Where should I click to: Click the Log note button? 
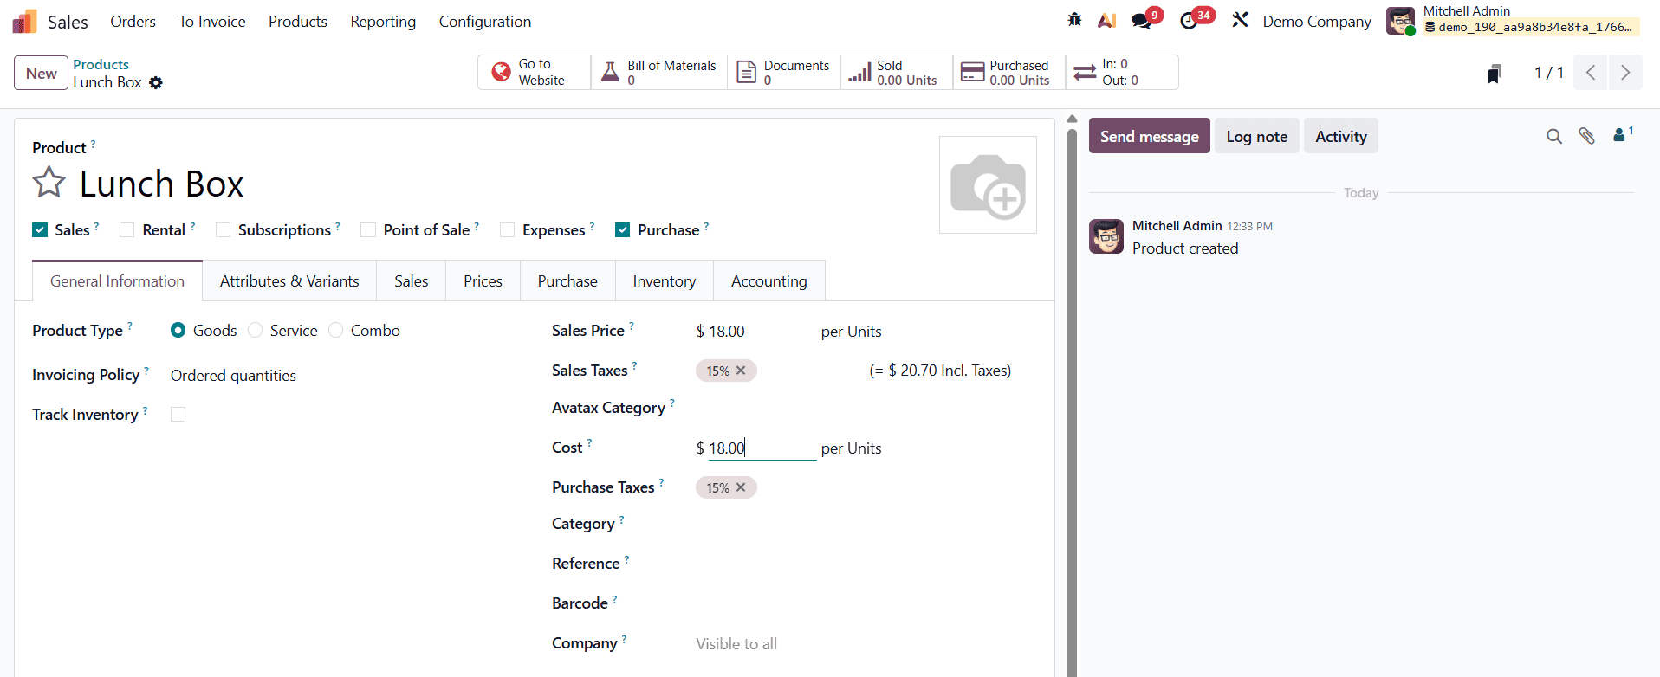1257,136
